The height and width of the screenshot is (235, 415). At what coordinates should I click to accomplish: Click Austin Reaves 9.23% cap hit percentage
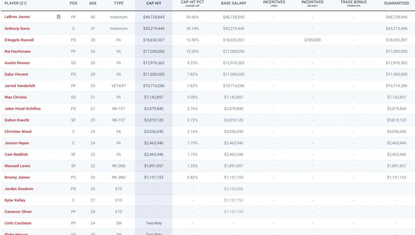point(192,63)
